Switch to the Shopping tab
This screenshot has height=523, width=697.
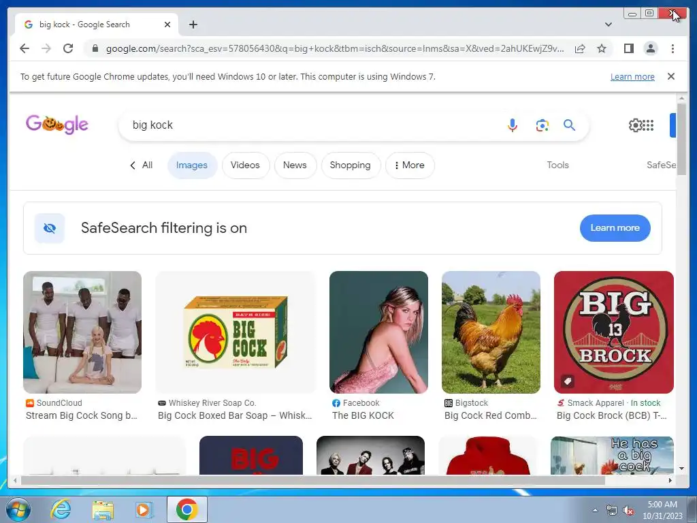pyautogui.click(x=351, y=165)
